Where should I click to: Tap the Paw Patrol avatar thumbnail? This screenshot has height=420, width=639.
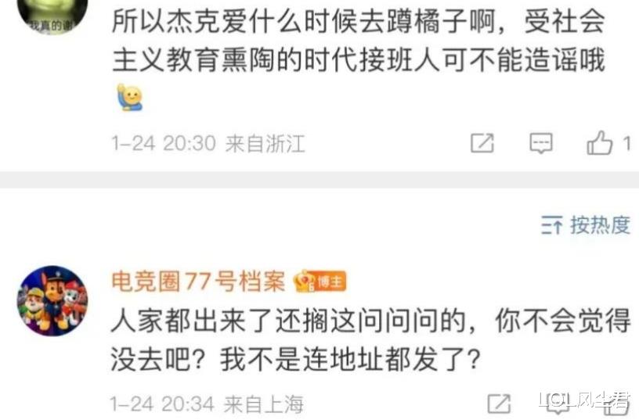pyautogui.click(x=52, y=301)
